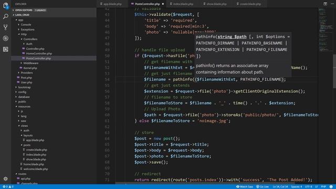Change PHP language mode in status bar
This screenshot has width=336, height=189.
tap(323, 187)
